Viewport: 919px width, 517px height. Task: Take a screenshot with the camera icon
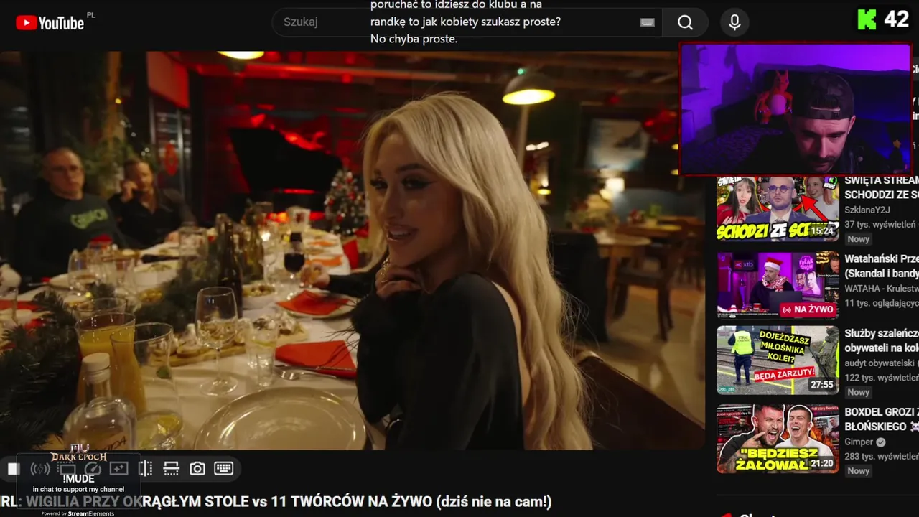pos(197,469)
